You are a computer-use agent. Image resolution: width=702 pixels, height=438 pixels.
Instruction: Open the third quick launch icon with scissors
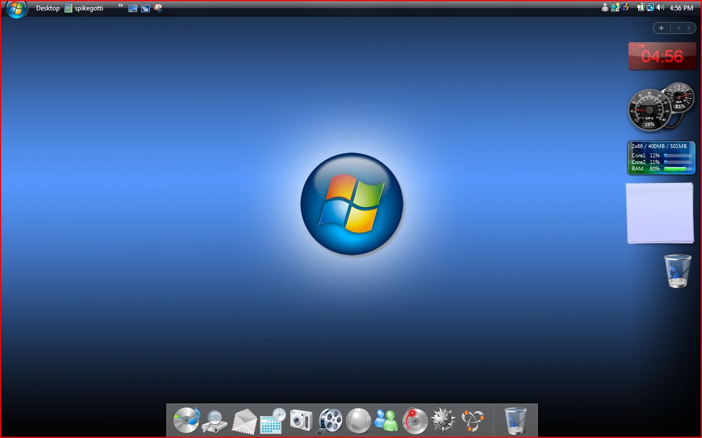(x=159, y=8)
